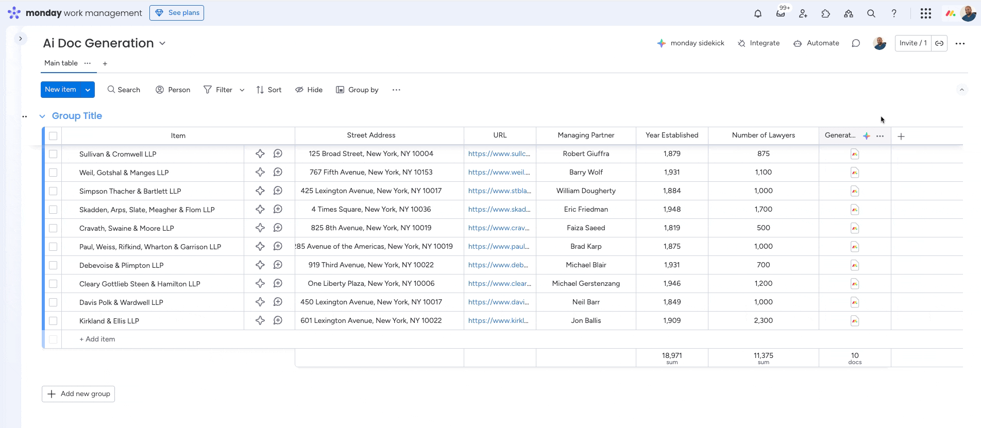
Task: Open board discussion speech bubble icon
Action: coord(856,43)
